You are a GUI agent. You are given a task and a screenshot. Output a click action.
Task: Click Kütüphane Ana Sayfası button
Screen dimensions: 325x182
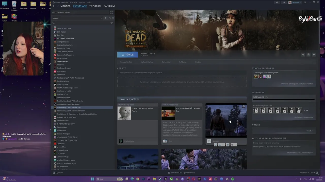80,12
